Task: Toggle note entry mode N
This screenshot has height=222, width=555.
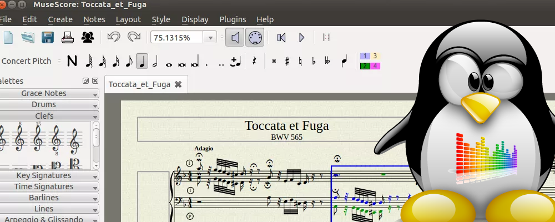Action: [x=72, y=61]
